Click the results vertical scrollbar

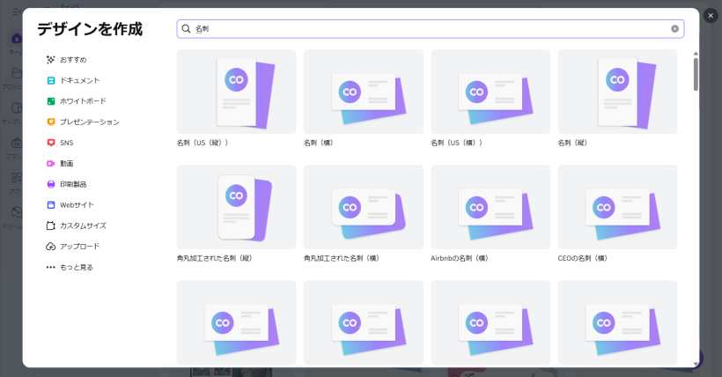(696, 75)
